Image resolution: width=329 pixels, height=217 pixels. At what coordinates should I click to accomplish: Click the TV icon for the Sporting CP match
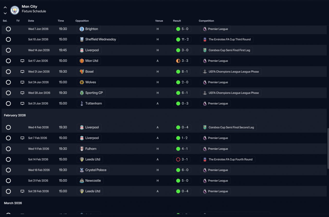tap(22, 93)
